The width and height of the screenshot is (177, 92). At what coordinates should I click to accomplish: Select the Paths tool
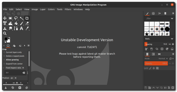click(x=16, y=28)
